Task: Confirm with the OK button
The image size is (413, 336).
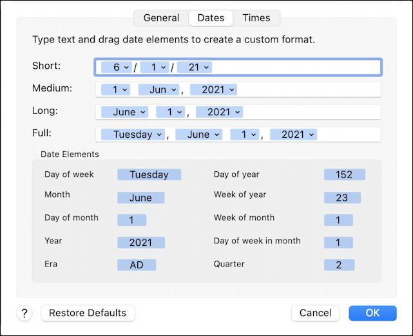Action: (x=372, y=313)
